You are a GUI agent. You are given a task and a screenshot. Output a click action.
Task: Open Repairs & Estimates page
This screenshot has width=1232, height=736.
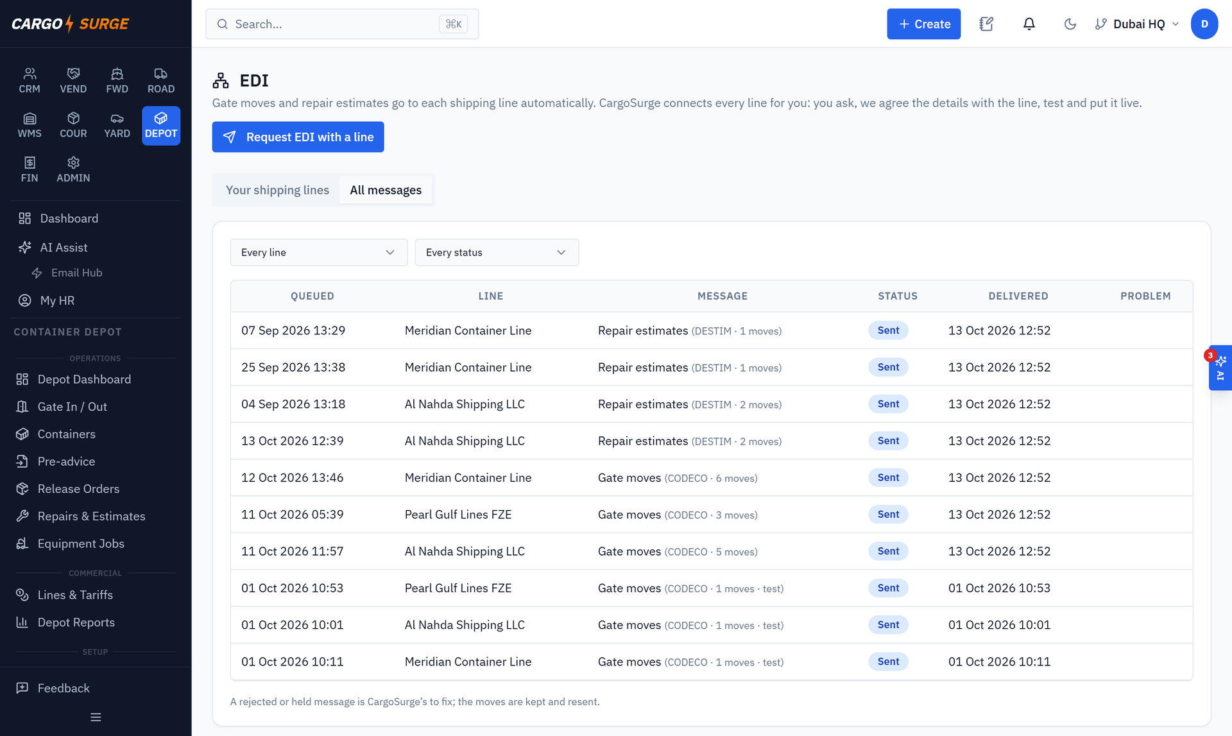(96, 516)
